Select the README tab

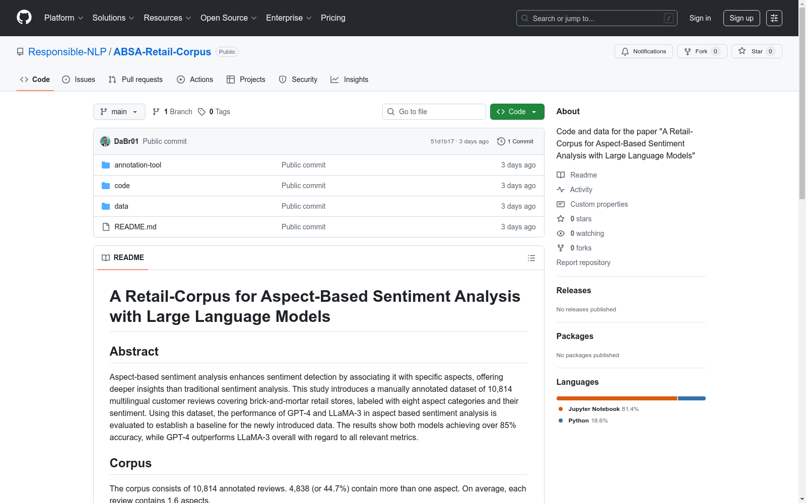[123, 258]
